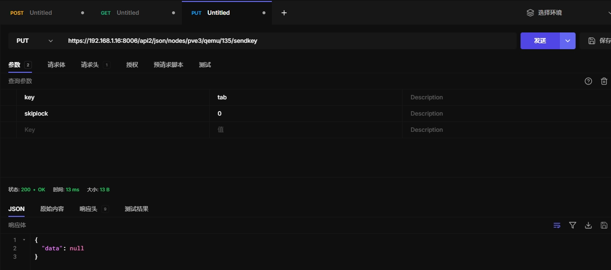
Task: Open the 请求头 request headers tab
Action: click(90, 65)
